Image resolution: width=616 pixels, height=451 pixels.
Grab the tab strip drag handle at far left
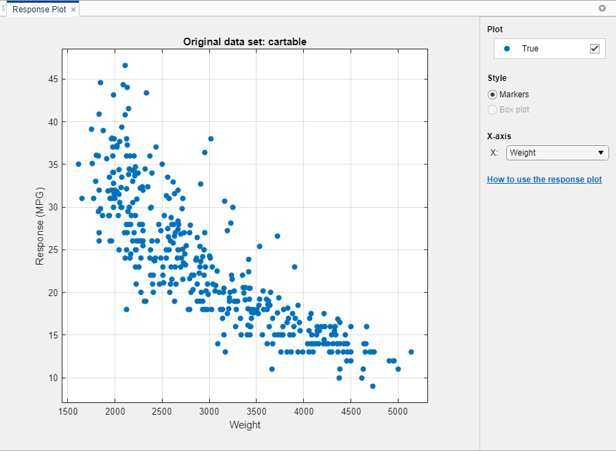click(x=3, y=9)
